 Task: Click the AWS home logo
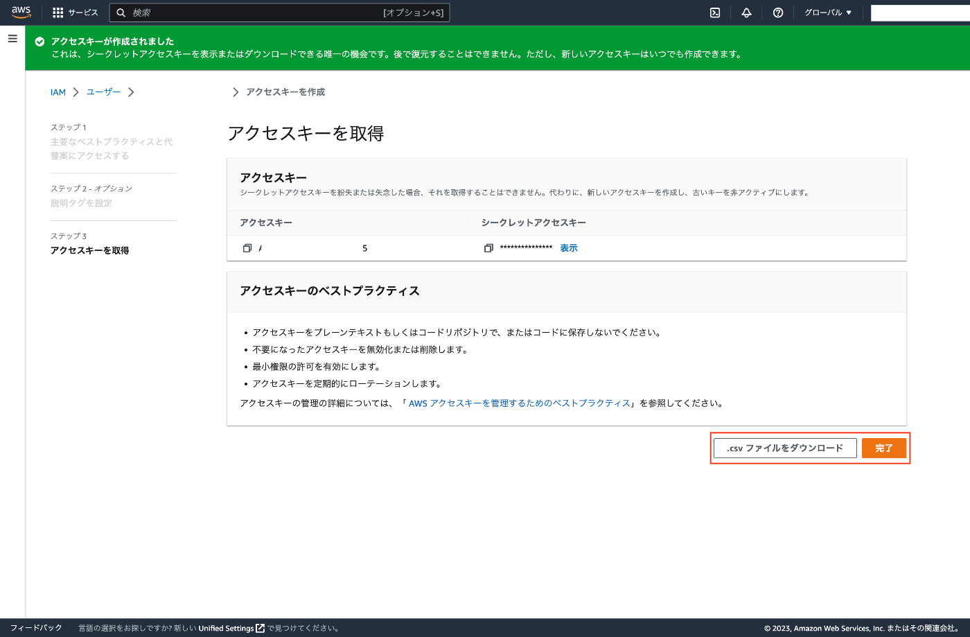pos(21,12)
